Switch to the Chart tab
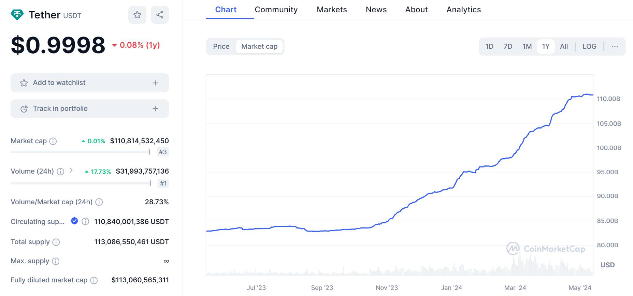Screen dimensions: 633x296 coord(226,10)
